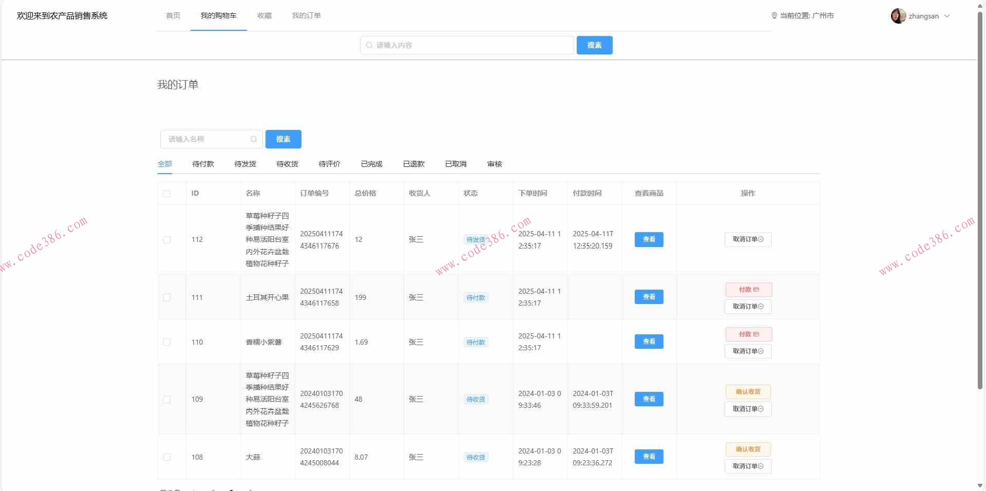Screen dimensions: 986x491
Task: Open the 我的购物车 navigation tab
Action: (x=218, y=16)
